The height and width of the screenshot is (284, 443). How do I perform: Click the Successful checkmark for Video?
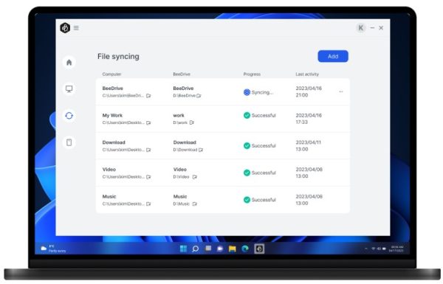(247, 173)
